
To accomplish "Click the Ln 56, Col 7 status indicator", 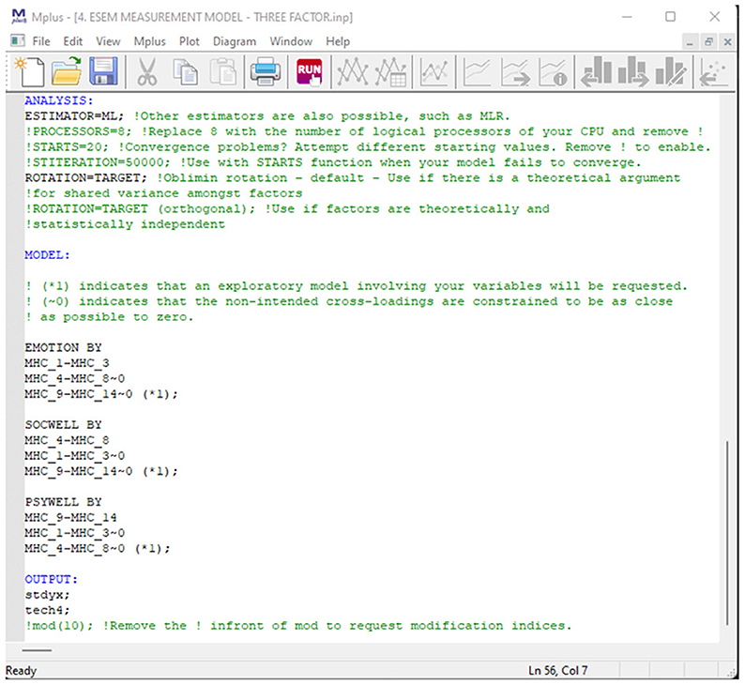I will (x=557, y=670).
